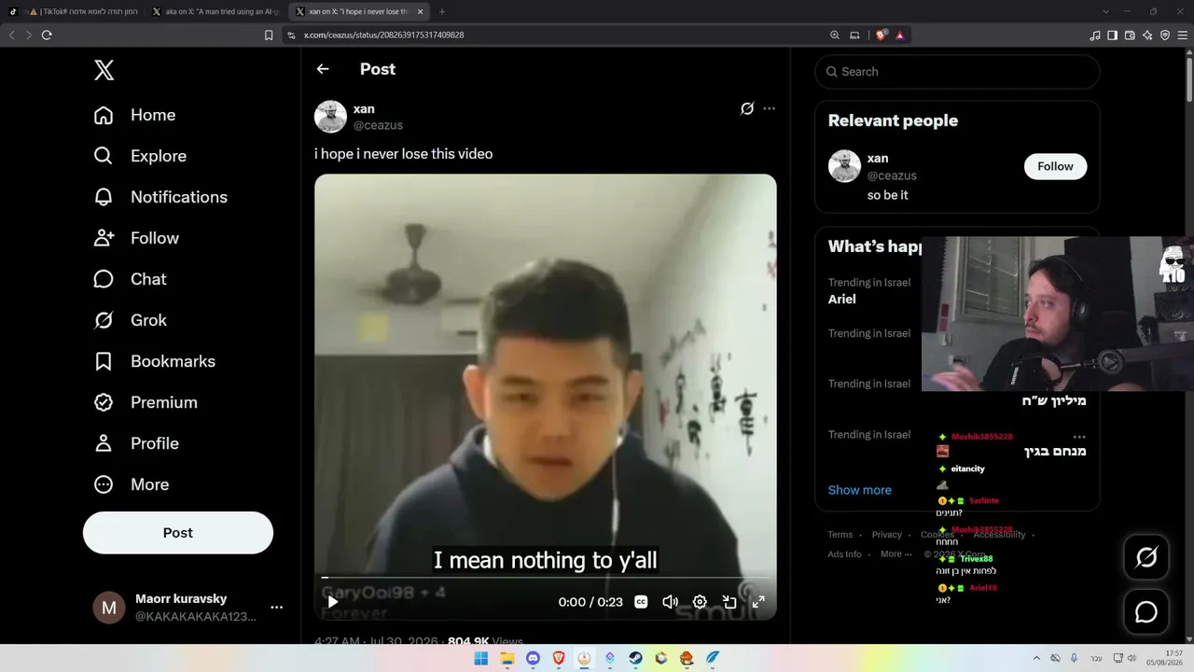Open the Premium page
This screenshot has width=1194, height=672.
coord(145,402)
